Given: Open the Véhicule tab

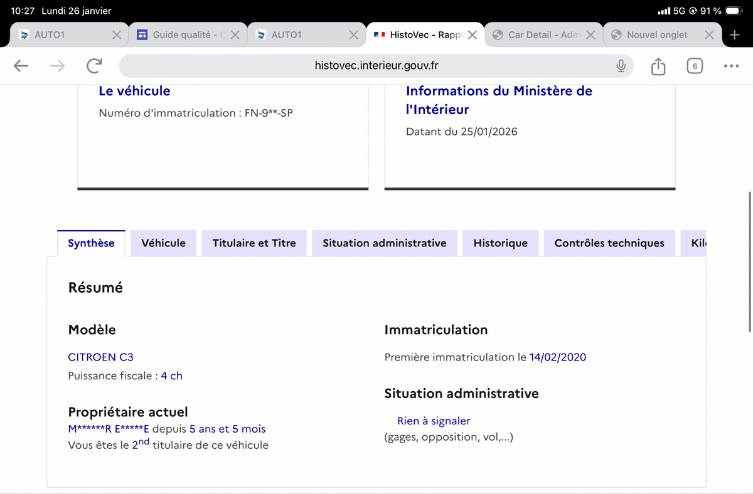Looking at the screenshot, I should 163,243.
